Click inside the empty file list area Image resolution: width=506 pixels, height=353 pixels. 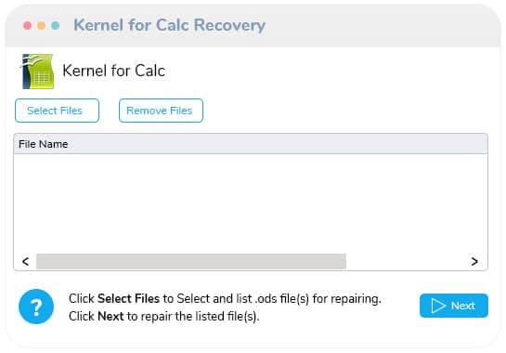[251, 203]
